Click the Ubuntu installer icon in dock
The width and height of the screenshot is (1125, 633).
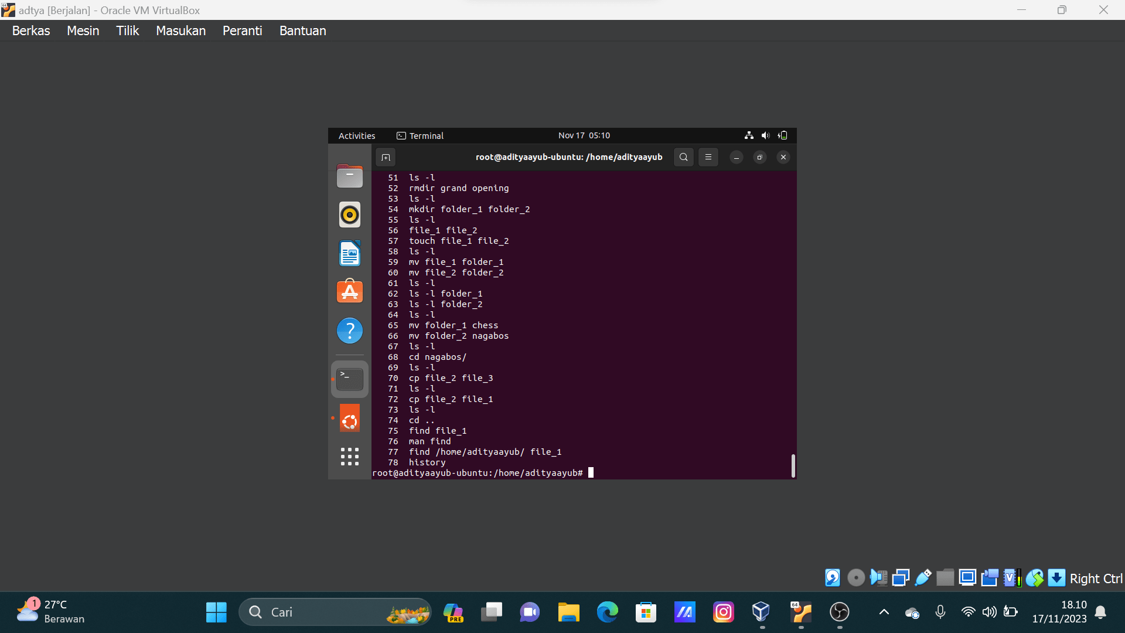coord(350,418)
